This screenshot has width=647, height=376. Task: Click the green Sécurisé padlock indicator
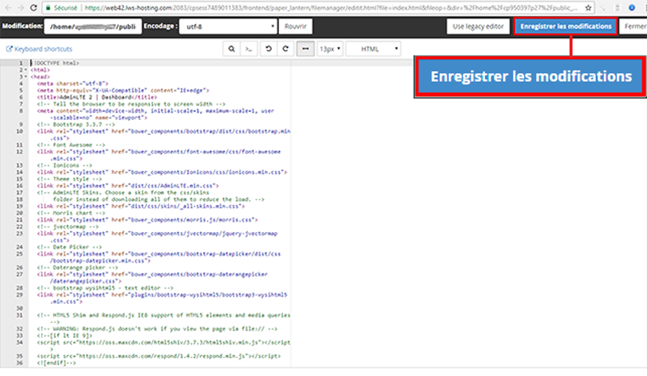pos(61,7)
